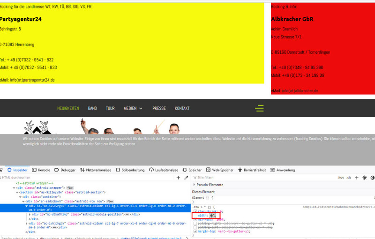Click the Speicher chip icon
375x239 pixels.
[x=185, y=170]
